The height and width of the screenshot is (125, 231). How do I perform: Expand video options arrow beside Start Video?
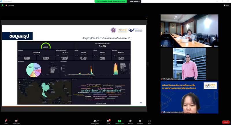pos(21,120)
